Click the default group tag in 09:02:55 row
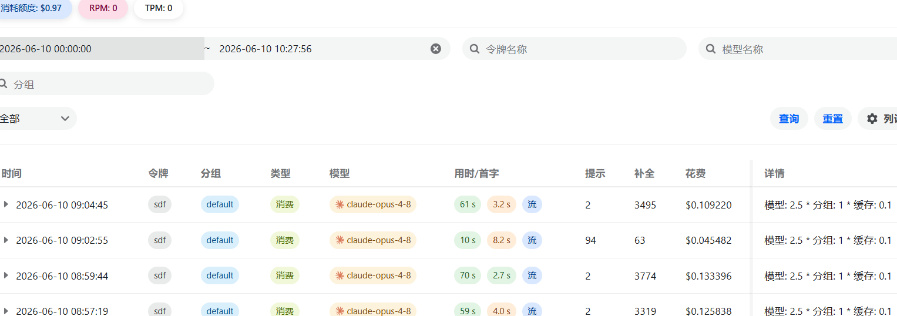The width and height of the screenshot is (897, 316). (x=220, y=240)
